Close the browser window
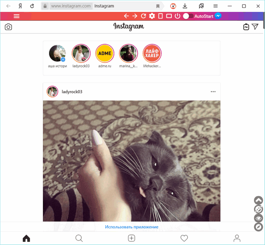265x245 pixels. point(258,6)
